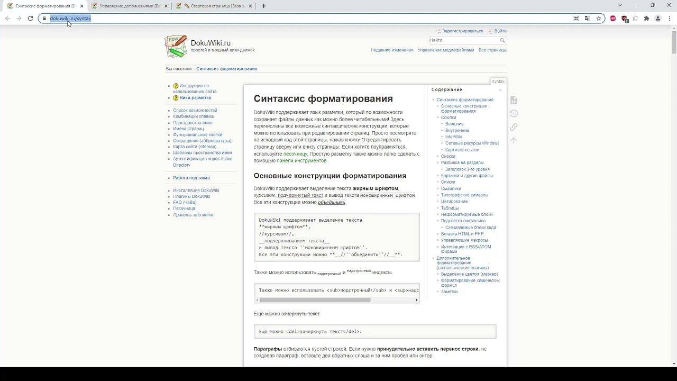Open the uBlock Origin extension
Screen dimensions: 677x381
(x=624, y=18)
